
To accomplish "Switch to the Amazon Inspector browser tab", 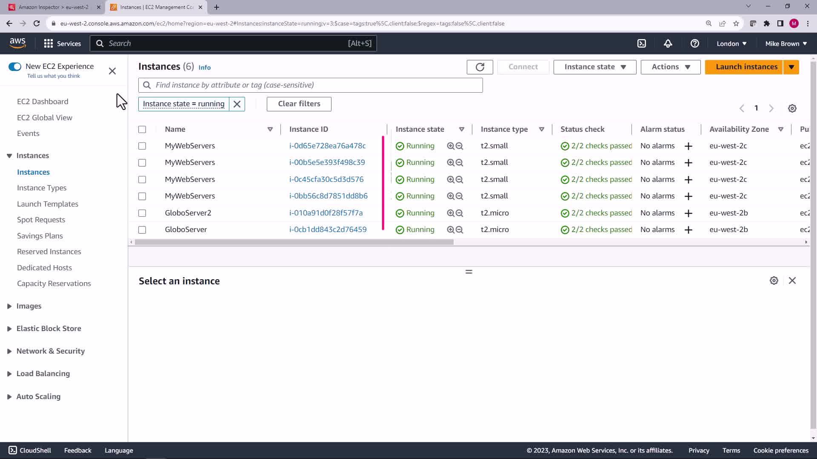I will click(54, 7).
